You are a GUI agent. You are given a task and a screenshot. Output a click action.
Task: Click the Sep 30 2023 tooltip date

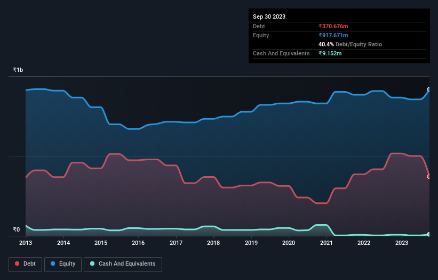click(269, 17)
